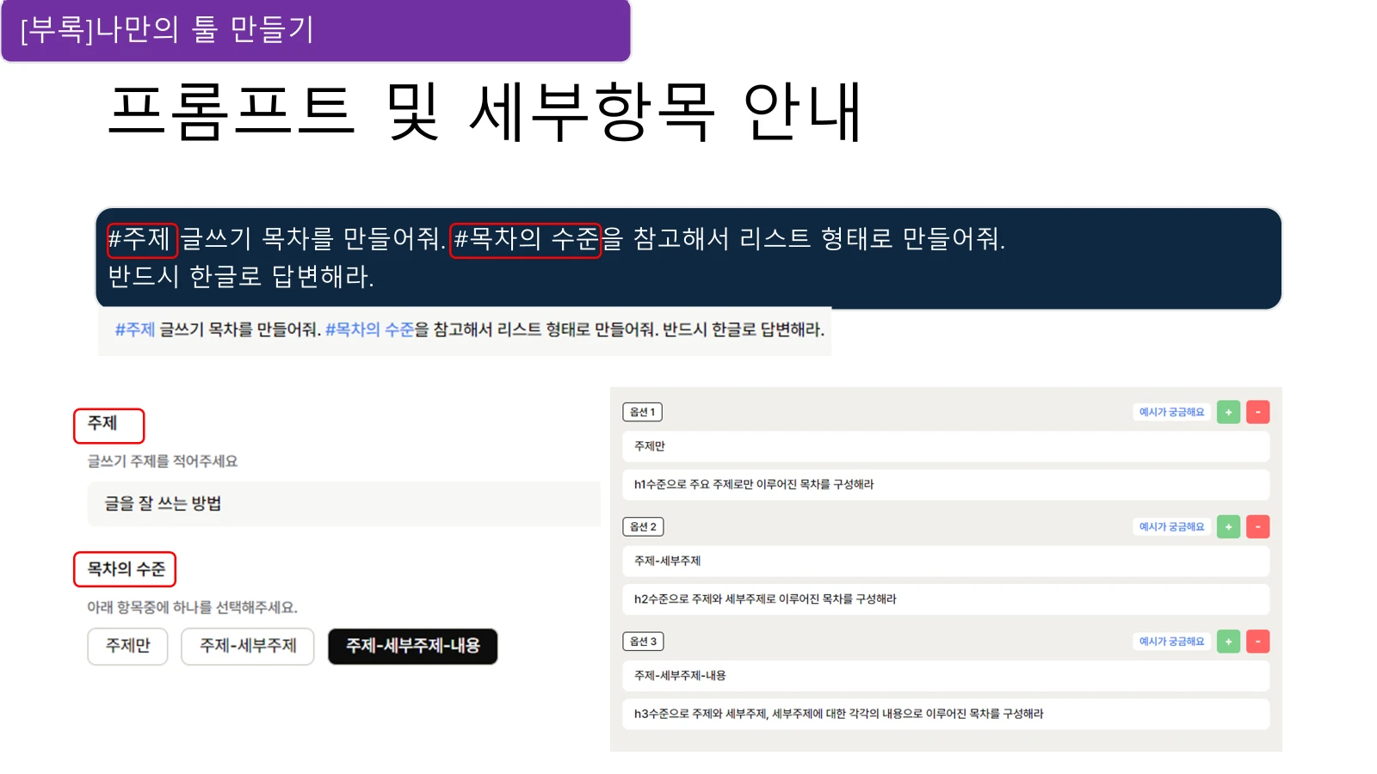Click the red minus icon for 옵션 3

tap(1257, 642)
